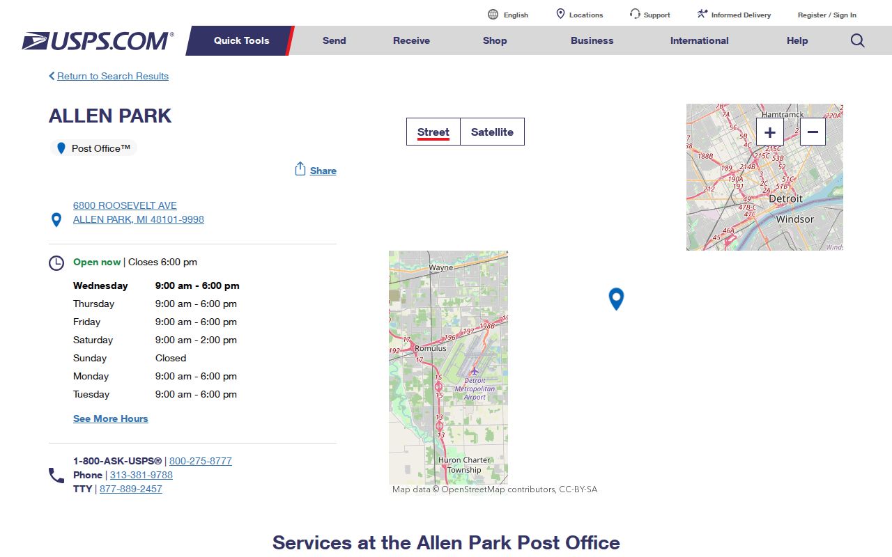Open the International menu
The width and height of the screenshot is (892, 557).
point(699,40)
